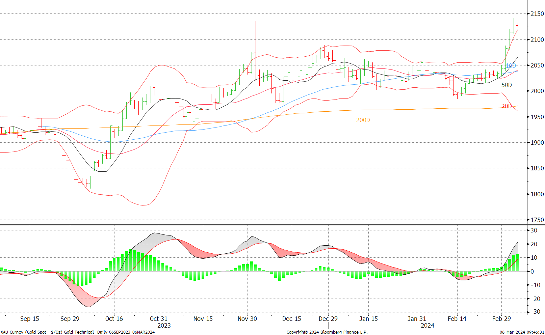Click the 30 label on the oscillator axis
Screen dimensions: 545x335
[x=534, y=230]
